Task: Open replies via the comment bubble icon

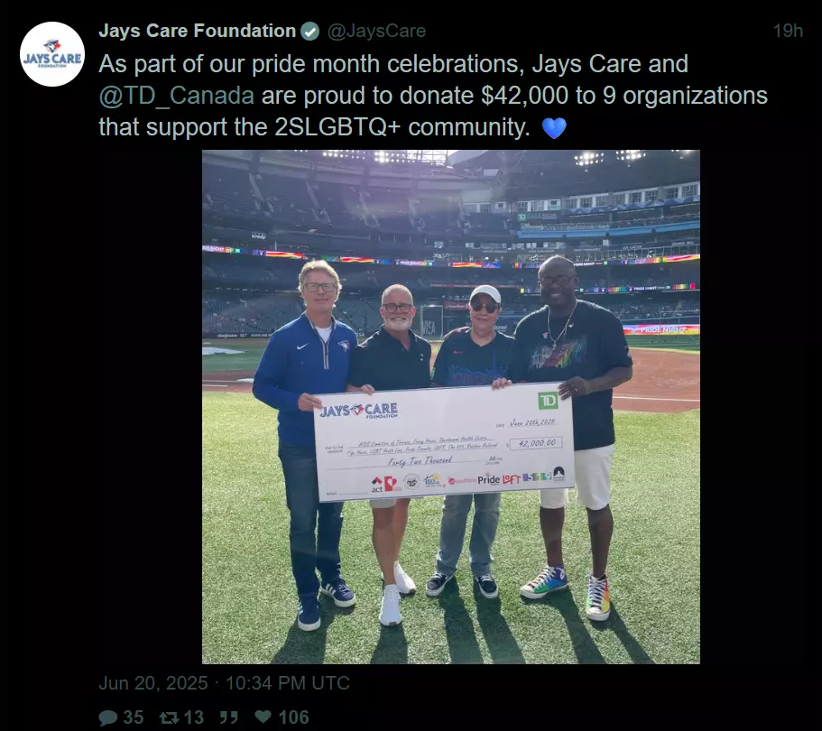Action: click(x=108, y=717)
